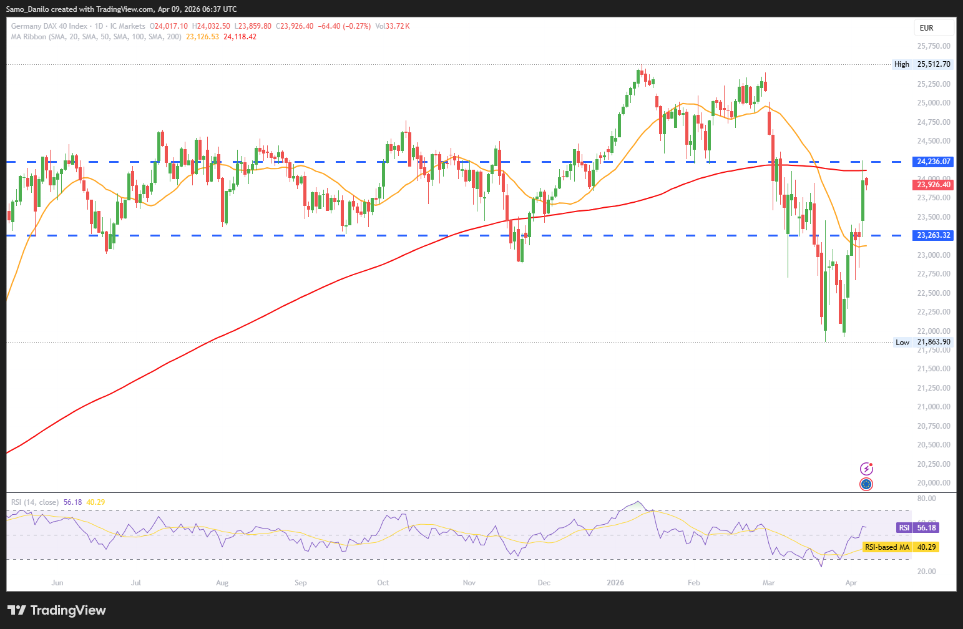
Task: Open the EU flag economic event icon
Action: (866, 484)
